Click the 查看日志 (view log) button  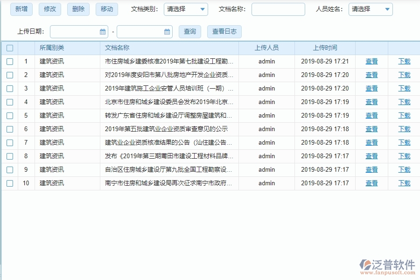click(x=224, y=31)
